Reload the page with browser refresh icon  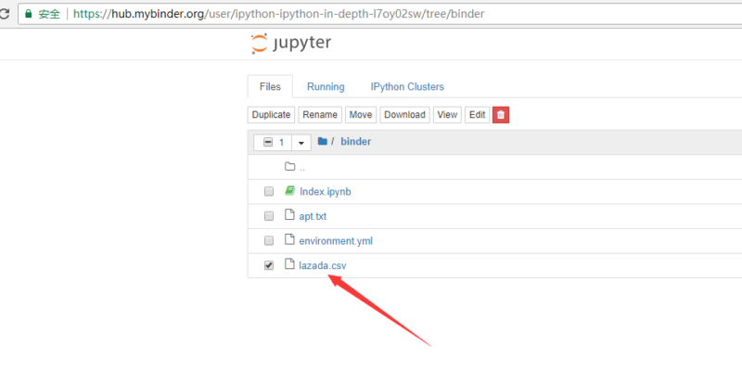click(x=5, y=14)
